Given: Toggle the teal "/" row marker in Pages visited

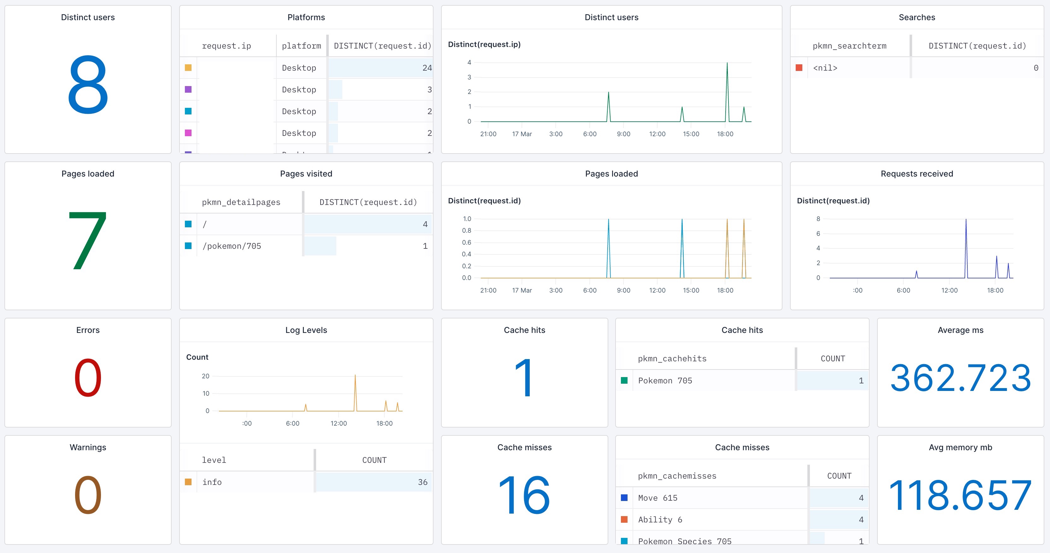Looking at the screenshot, I should [x=188, y=224].
